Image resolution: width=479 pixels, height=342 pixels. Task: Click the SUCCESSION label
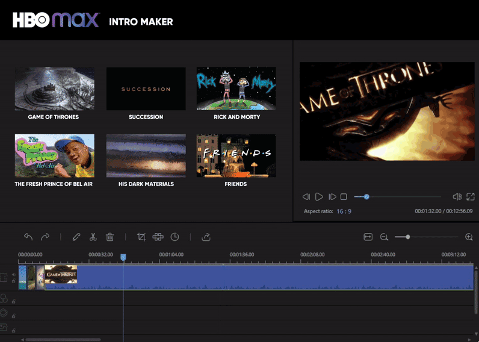pos(146,117)
